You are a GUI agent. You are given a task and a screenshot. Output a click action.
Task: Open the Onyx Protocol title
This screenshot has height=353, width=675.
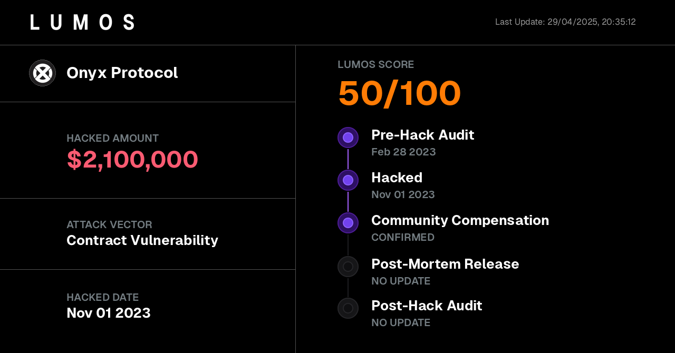click(122, 73)
